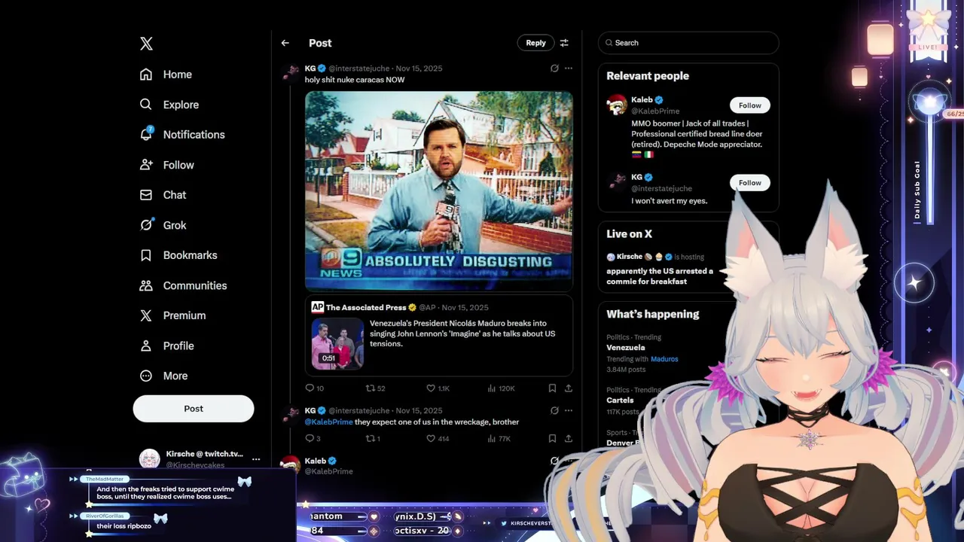Go to Home in sidebar

[166, 75]
